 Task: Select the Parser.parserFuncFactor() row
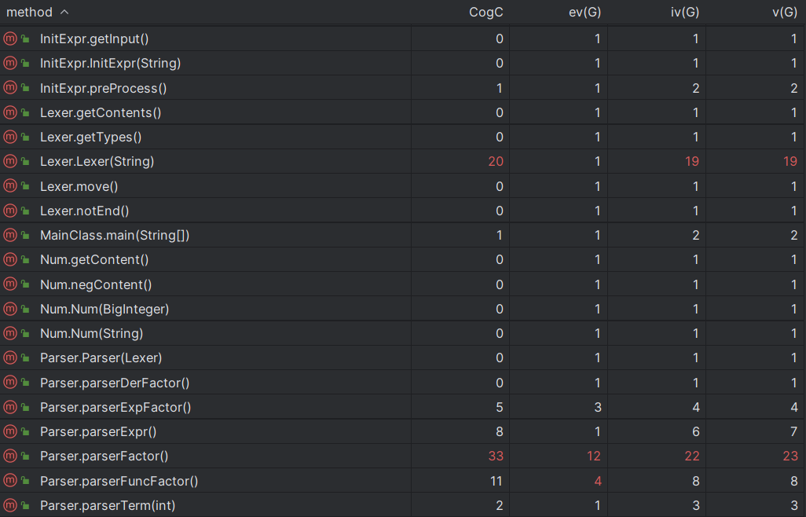click(x=403, y=481)
